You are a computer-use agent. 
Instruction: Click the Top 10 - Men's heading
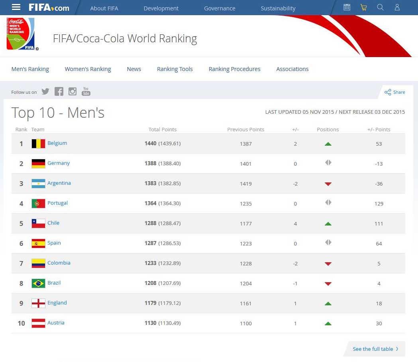click(58, 113)
